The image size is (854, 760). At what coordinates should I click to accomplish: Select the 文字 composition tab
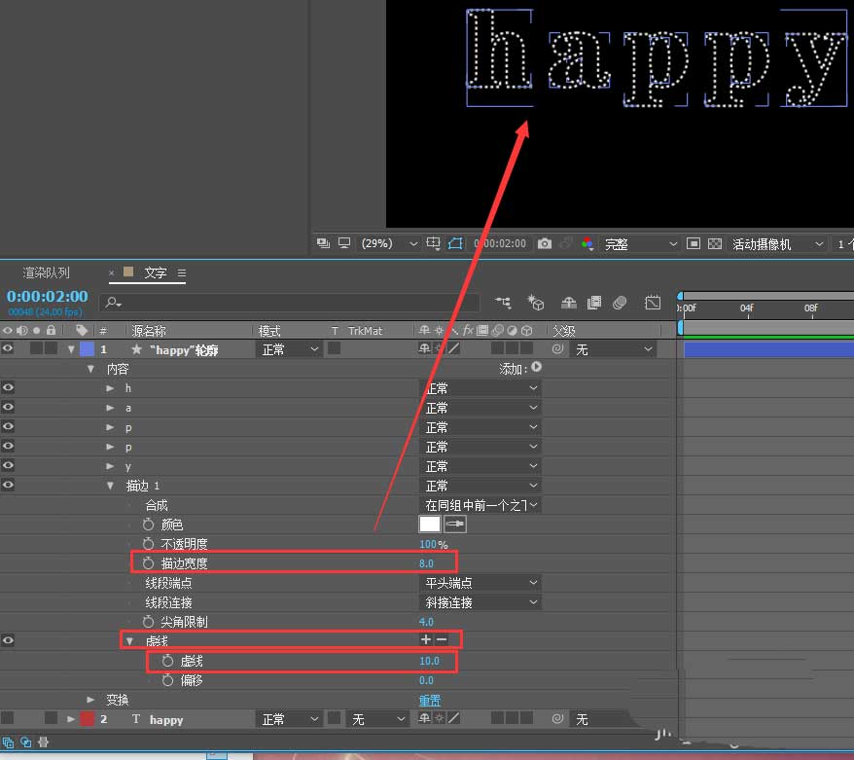pos(156,273)
